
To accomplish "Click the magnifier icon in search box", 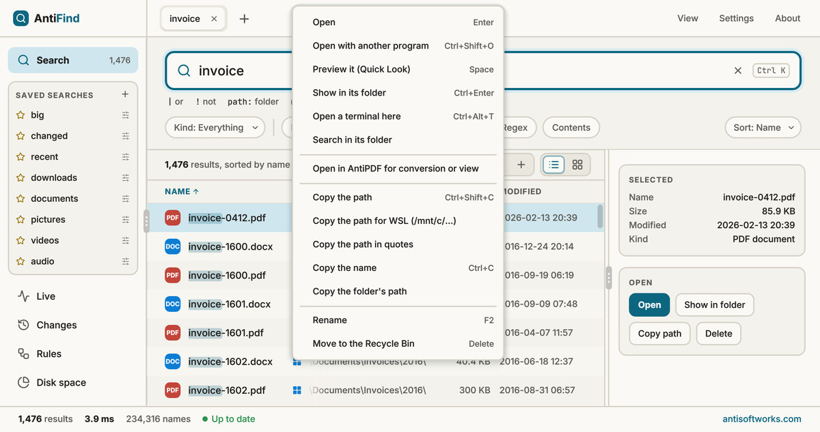I will click(x=184, y=70).
